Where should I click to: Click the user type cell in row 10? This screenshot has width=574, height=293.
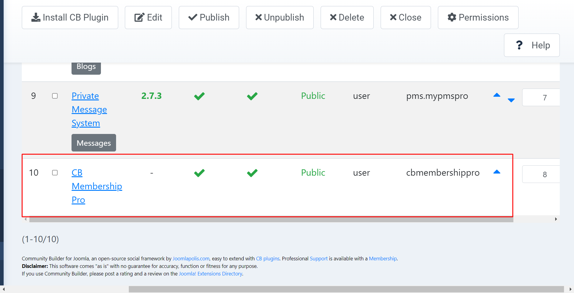362,173
